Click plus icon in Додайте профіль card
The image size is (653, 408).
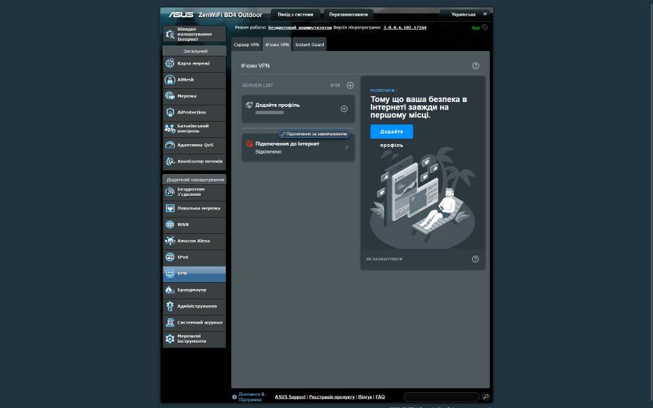[344, 109]
